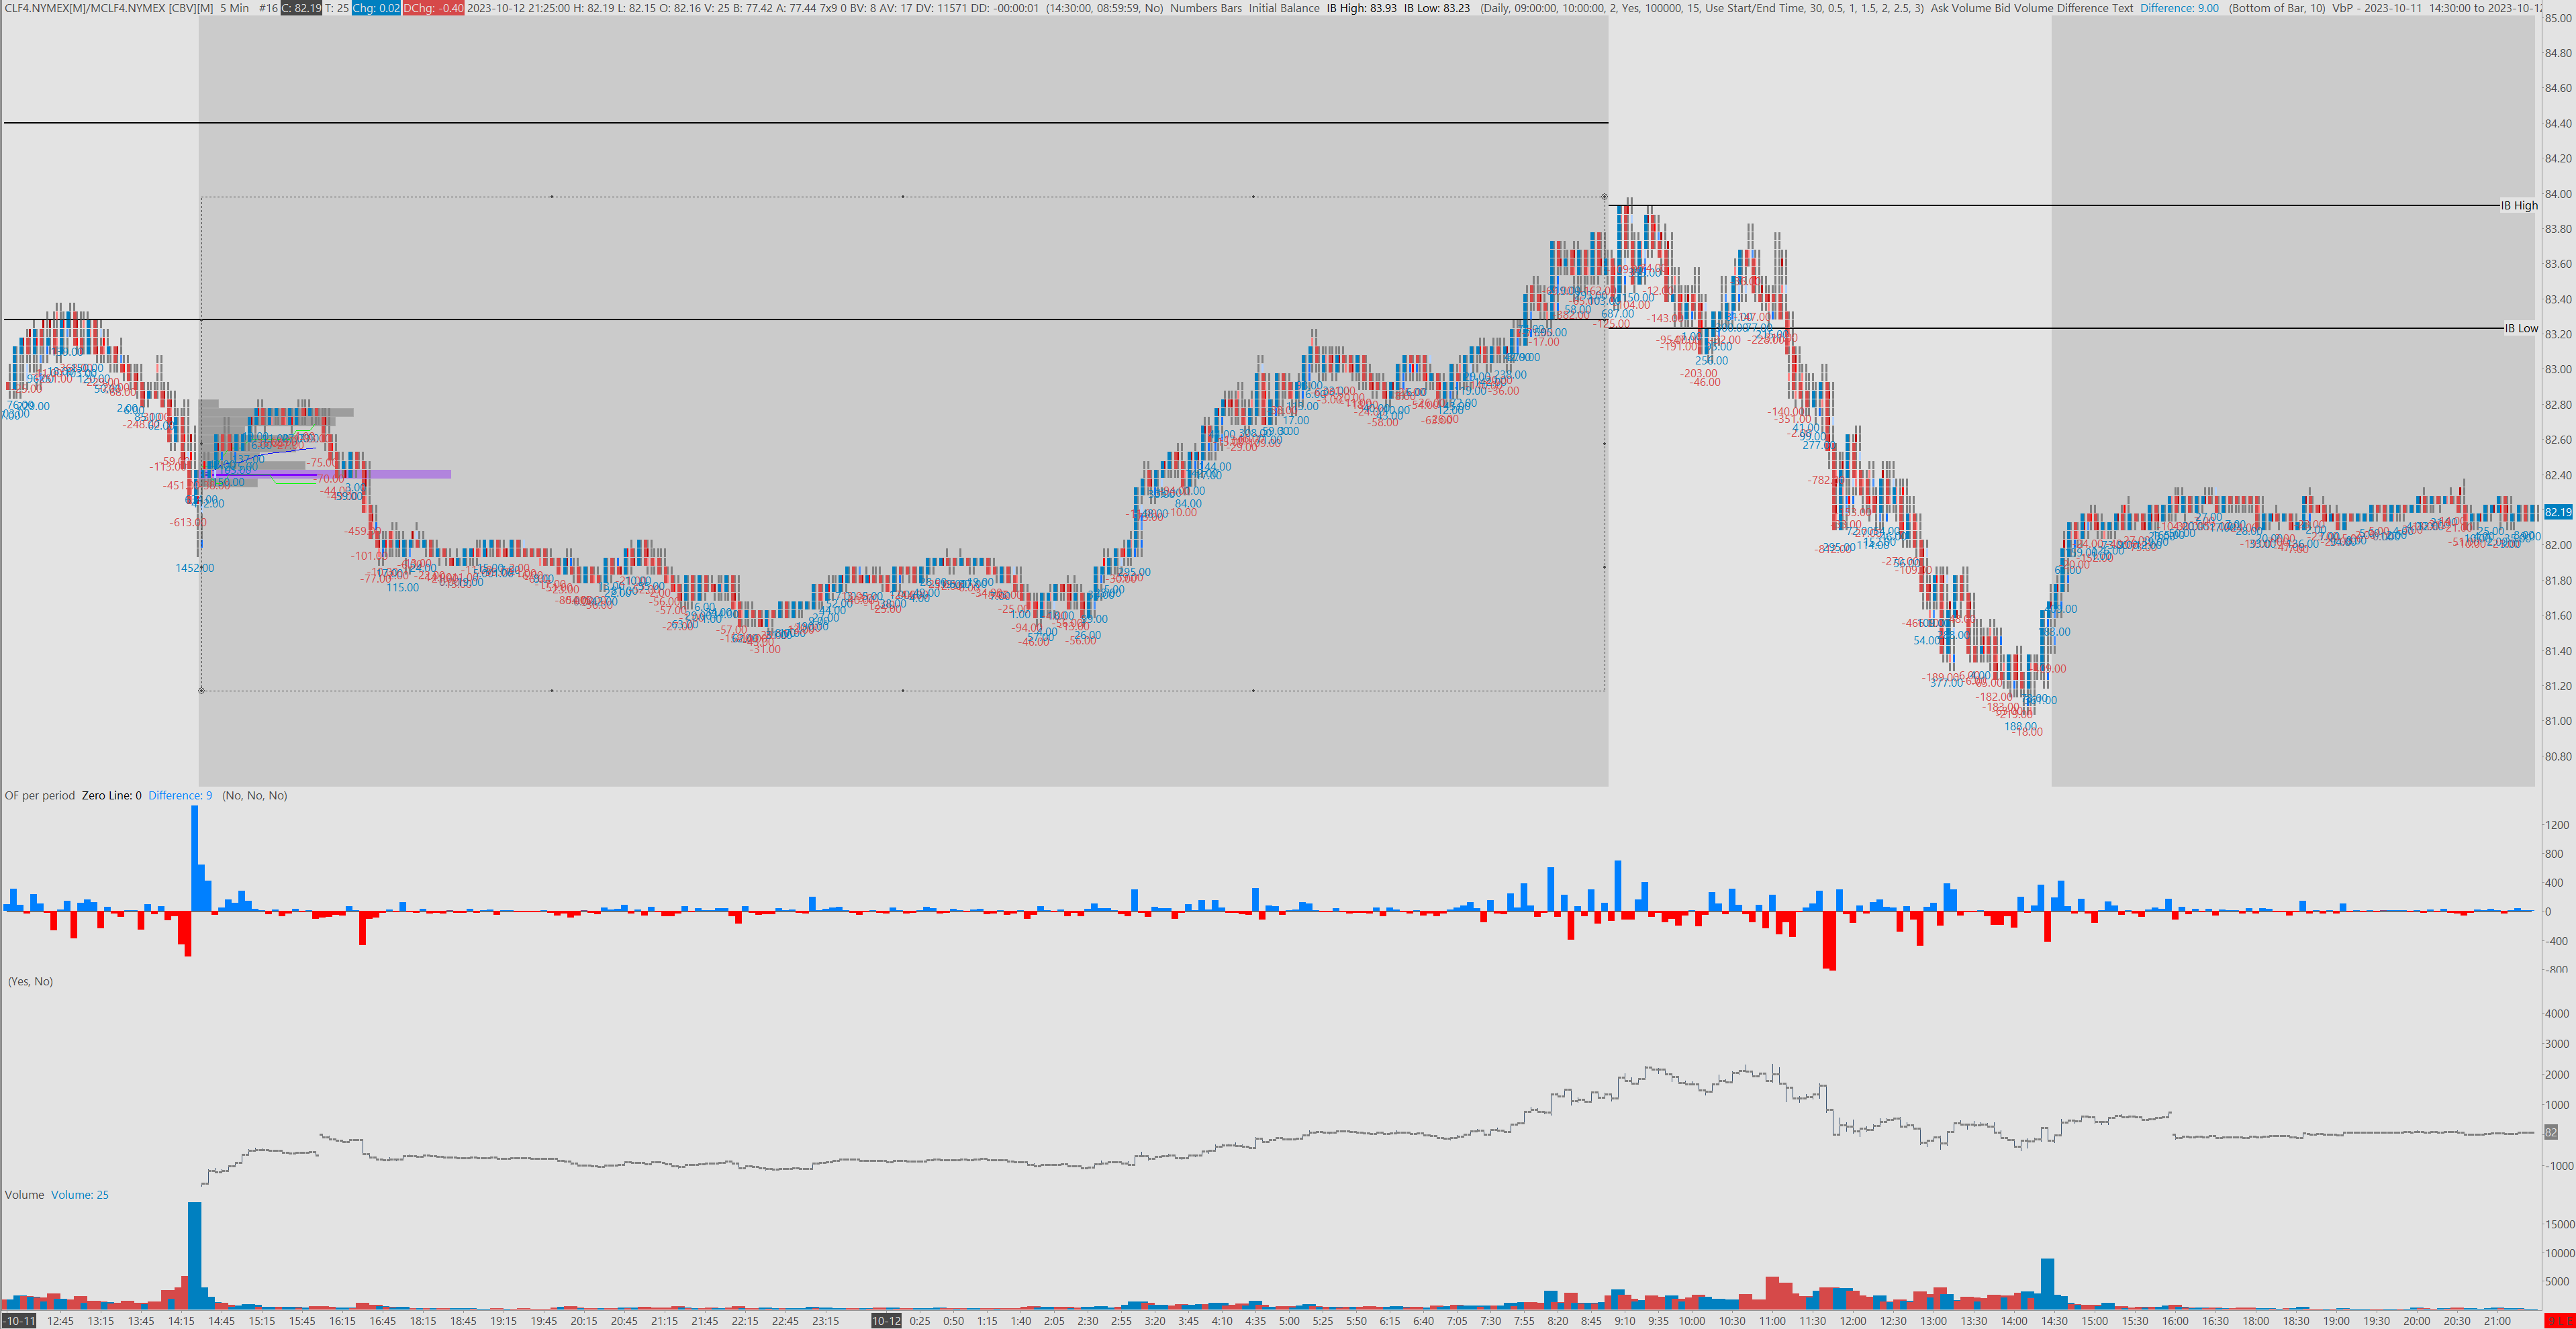2576x1329 pixels.
Task: Click the 'Volume' study label in bottom pane
Action: (x=24, y=1195)
